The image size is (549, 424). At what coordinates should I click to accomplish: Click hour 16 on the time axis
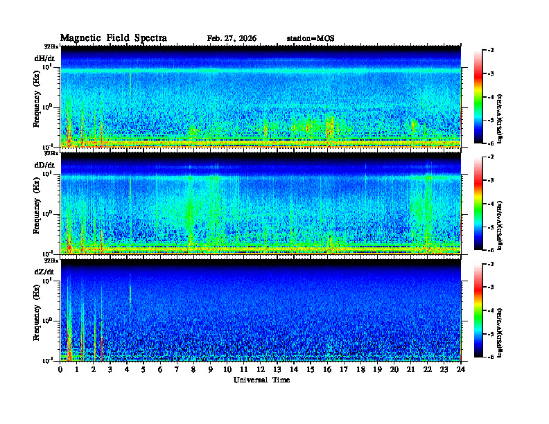(x=327, y=370)
